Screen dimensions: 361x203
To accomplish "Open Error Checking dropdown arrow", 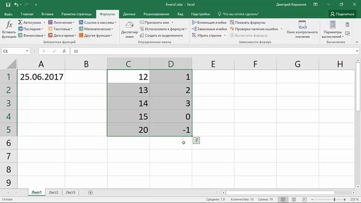I will (281, 29).
